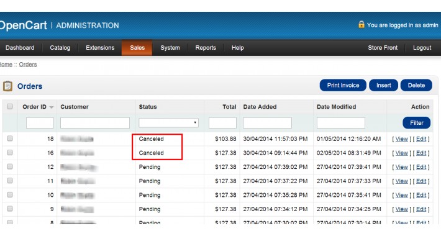Open the Extensions menu
The height and width of the screenshot is (236, 441).
coord(100,48)
